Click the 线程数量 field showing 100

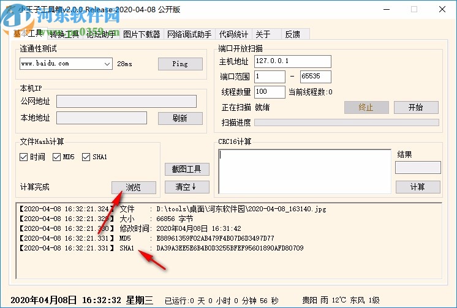(270, 92)
